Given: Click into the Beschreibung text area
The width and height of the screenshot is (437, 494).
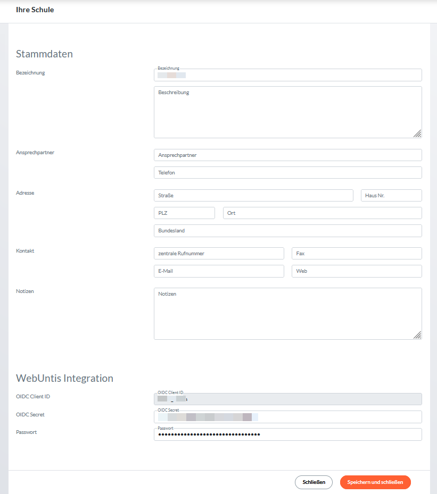Looking at the screenshot, I should (x=287, y=112).
